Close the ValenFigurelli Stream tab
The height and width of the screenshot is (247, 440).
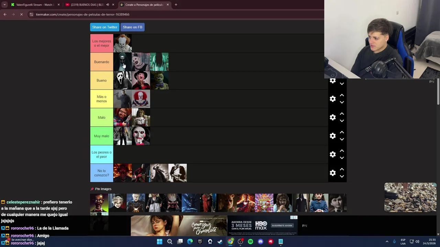[58, 5]
